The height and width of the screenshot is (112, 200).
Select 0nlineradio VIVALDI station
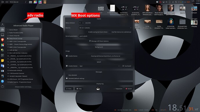[x=23, y=70]
